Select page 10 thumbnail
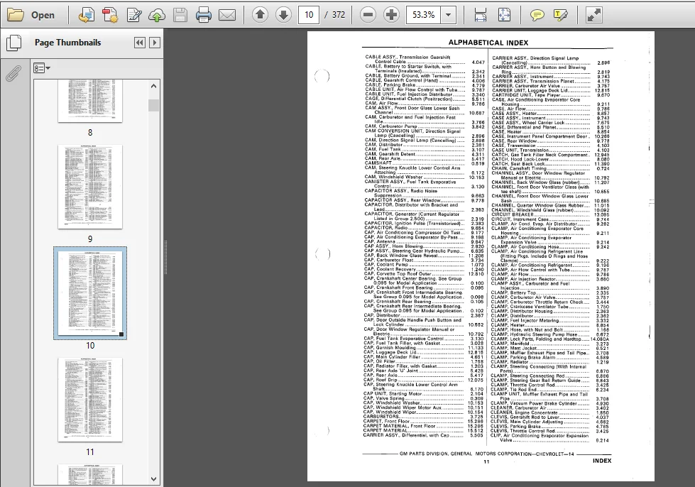695x487 pixels. (90, 293)
